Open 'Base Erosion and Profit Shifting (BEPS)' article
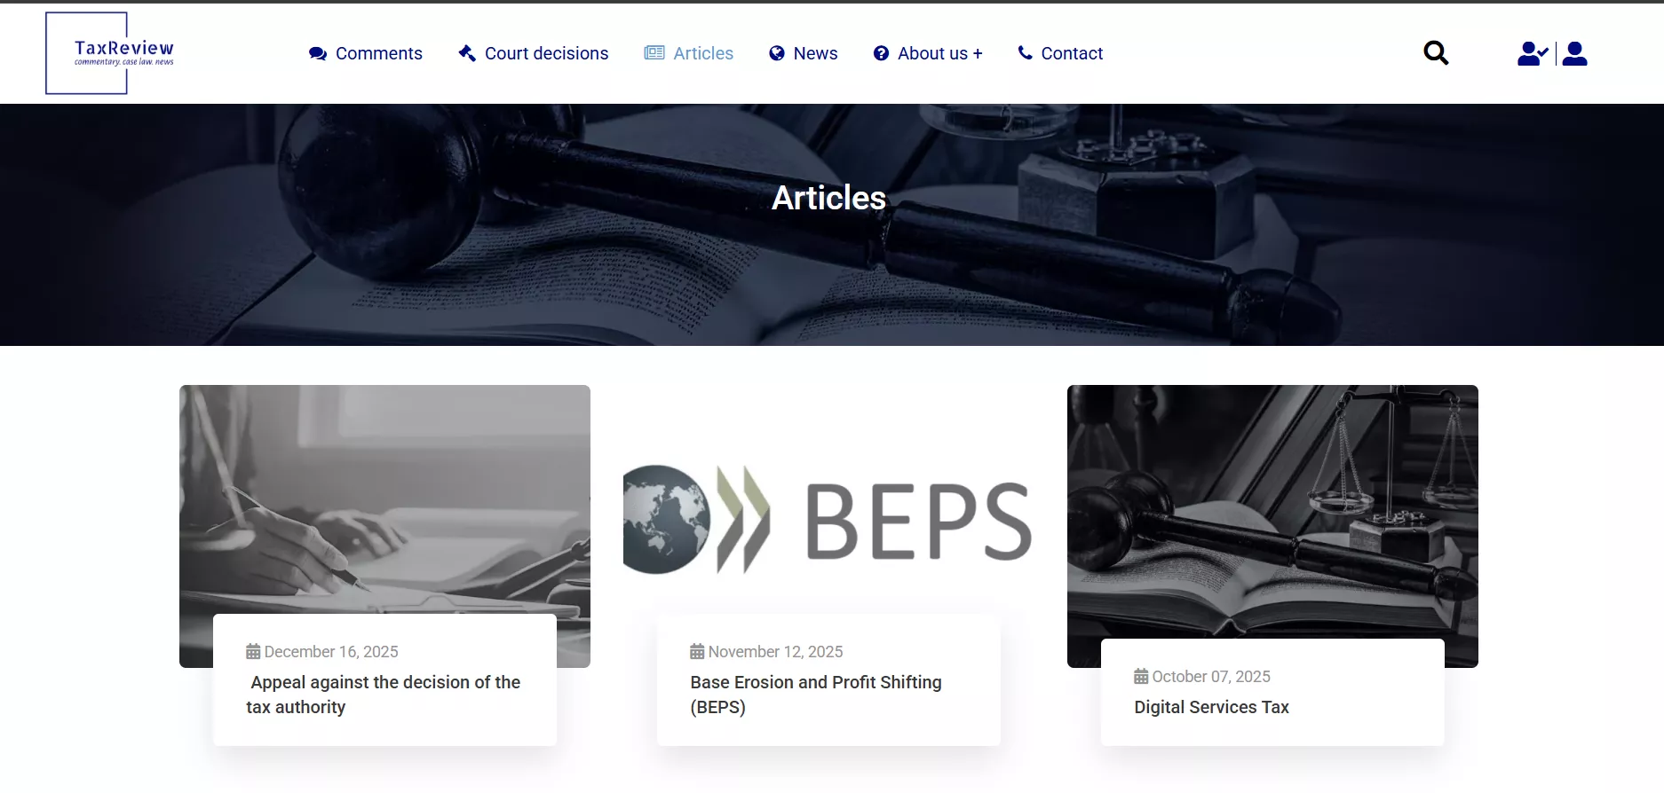This screenshot has width=1664, height=793. pyautogui.click(x=815, y=695)
